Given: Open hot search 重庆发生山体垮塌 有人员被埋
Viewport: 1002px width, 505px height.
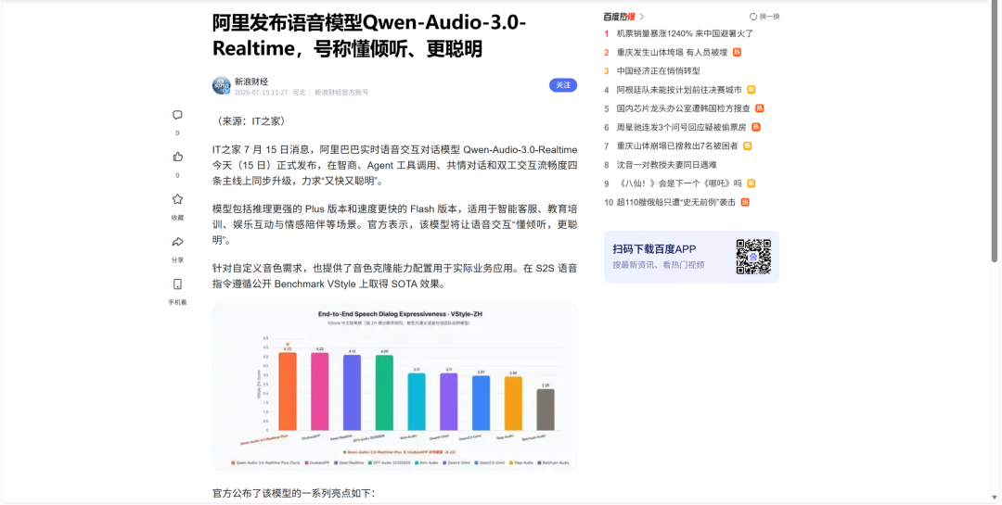Looking at the screenshot, I should point(672,52).
